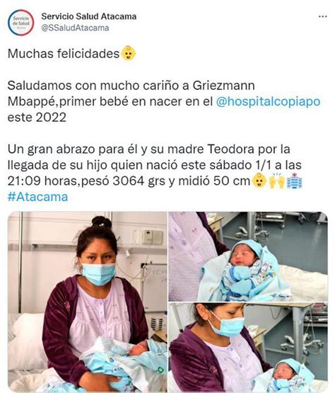Click the newborn in the bottom-right photo

pos(286,376)
